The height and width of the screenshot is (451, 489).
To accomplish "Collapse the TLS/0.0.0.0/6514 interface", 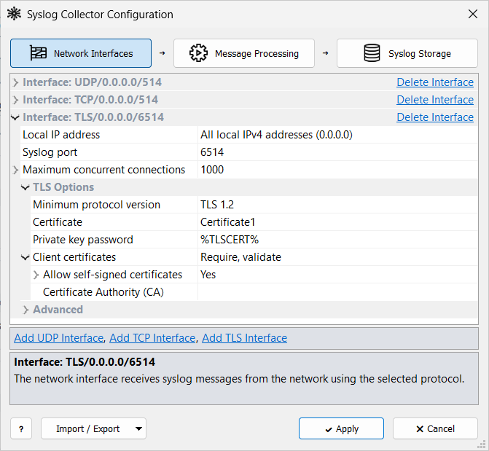I will [x=15, y=117].
